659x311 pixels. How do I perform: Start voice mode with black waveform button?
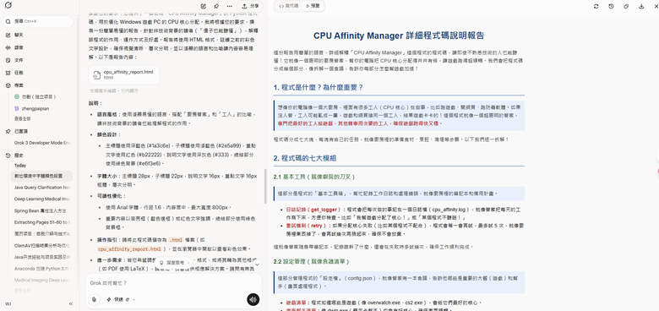tap(253, 299)
